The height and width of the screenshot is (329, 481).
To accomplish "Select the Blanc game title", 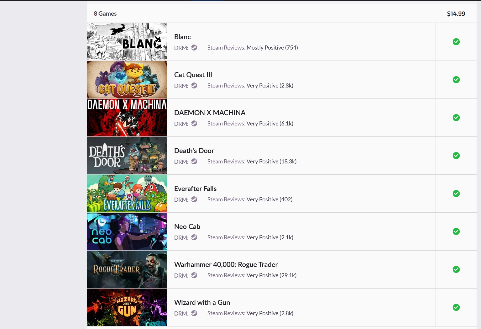I will (x=182, y=37).
